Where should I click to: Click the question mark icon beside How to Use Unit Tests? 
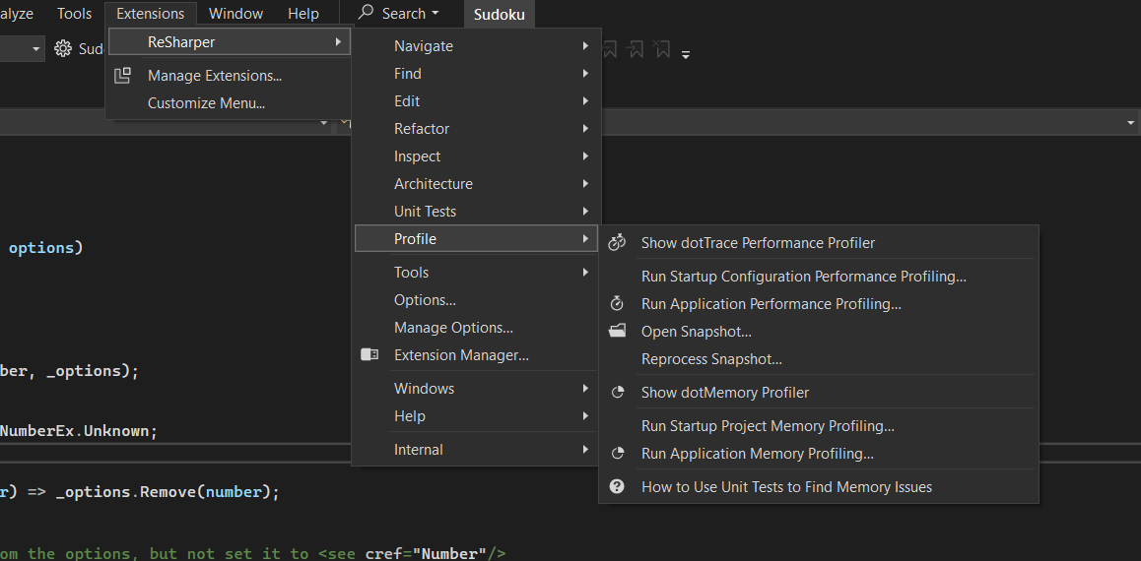coord(617,487)
